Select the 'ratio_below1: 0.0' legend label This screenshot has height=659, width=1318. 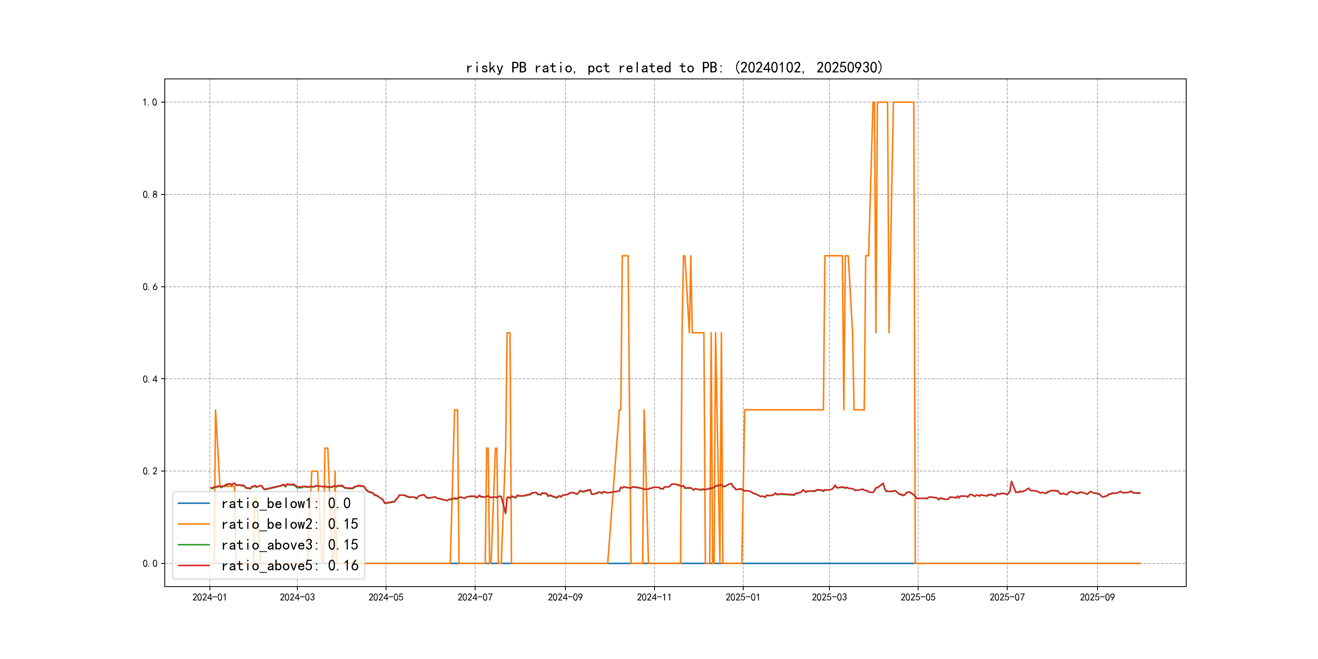(286, 504)
